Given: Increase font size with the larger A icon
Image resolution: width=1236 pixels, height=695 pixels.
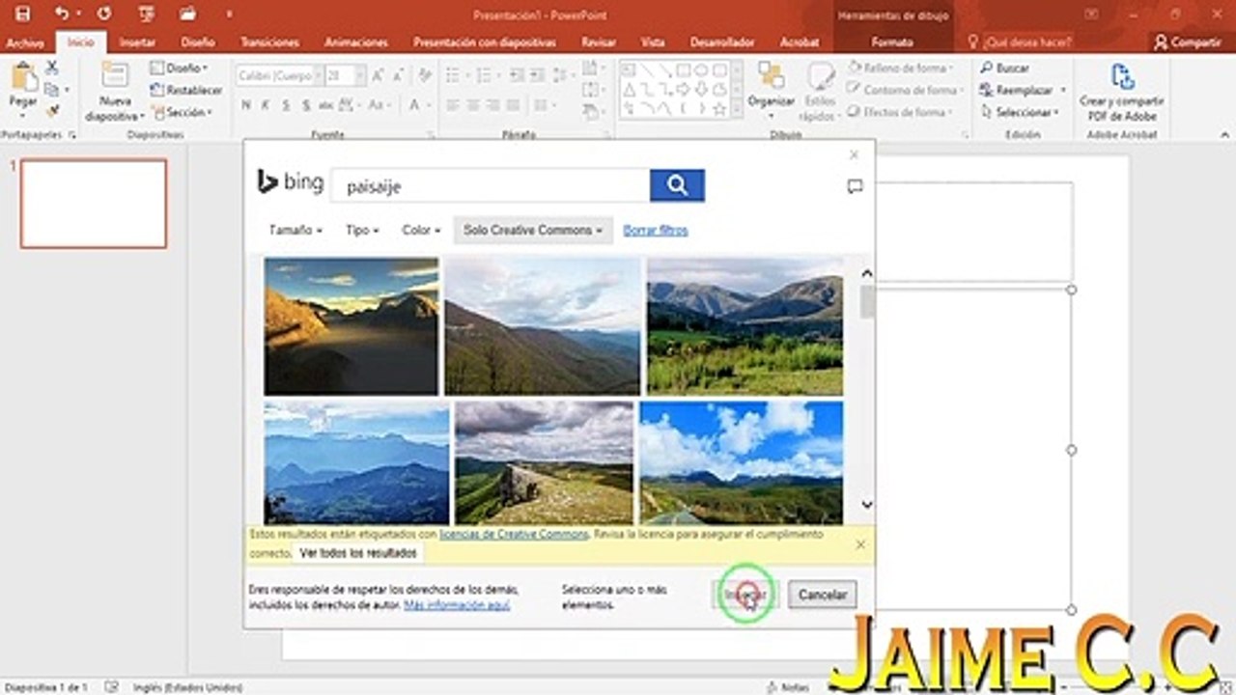Looking at the screenshot, I should 377,75.
